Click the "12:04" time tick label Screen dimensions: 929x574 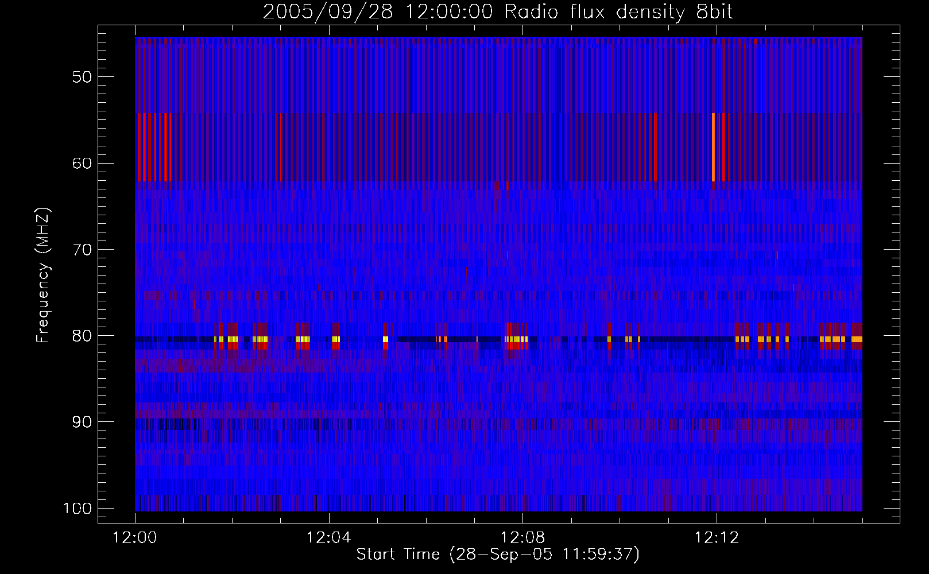pyautogui.click(x=329, y=538)
